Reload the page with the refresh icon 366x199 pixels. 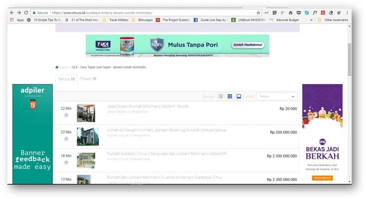tap(26, 12)
